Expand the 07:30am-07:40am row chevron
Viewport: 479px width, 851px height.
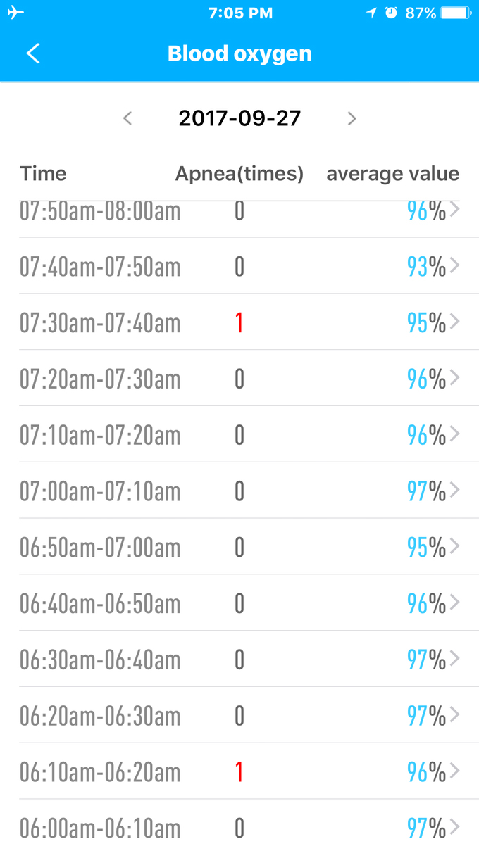[x=454, y=322]
